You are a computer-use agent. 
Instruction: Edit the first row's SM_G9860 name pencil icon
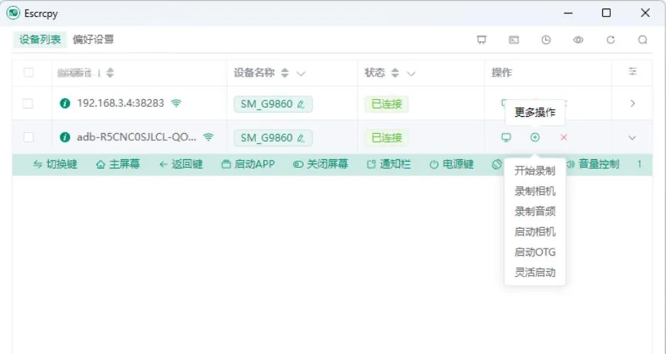(x=301, y=104)
